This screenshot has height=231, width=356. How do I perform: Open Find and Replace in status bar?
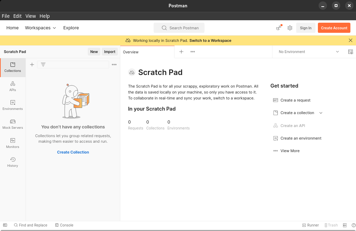(x=31, y=225)
